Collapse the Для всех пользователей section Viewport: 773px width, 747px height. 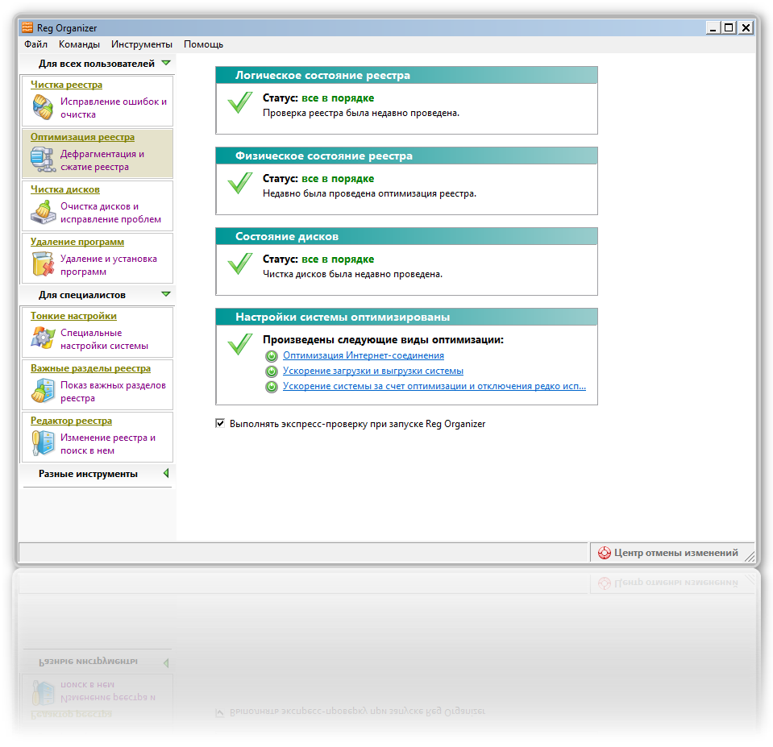pos(166,63)
